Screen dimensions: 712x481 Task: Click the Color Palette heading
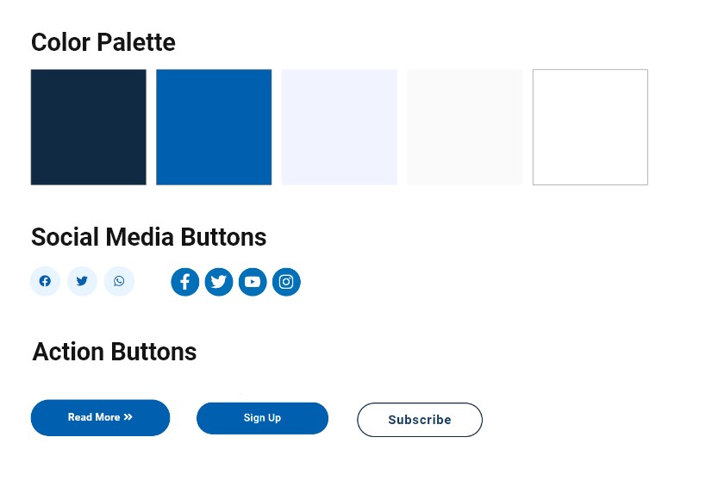pos(103,43)
